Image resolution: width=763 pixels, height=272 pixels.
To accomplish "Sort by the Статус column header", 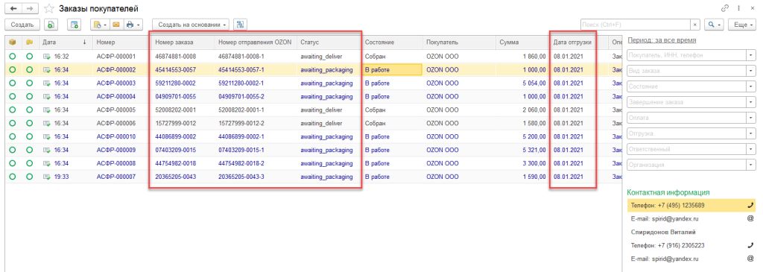I will 329,42.
